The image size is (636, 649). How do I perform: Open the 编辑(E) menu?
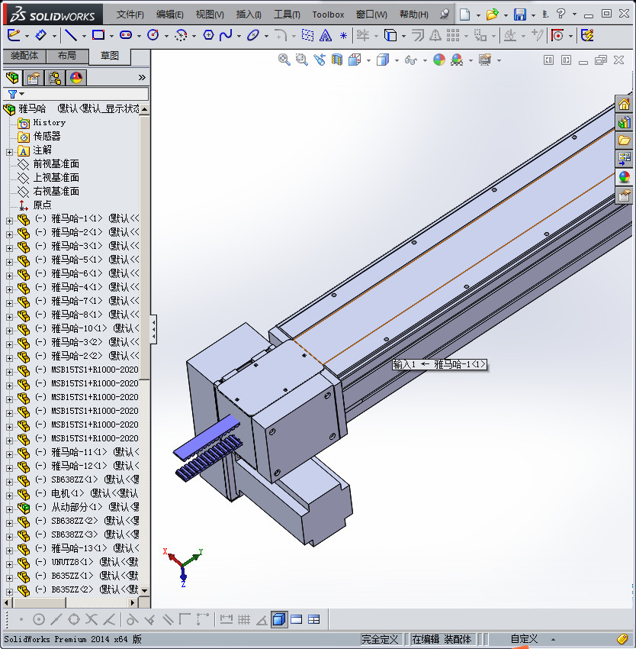point(170,15)
